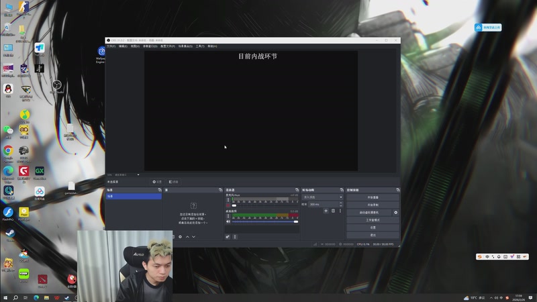Pop out the Audio Mixer dock panel
537x302 pixels.
pyautogui.click(x=297, y=190)
